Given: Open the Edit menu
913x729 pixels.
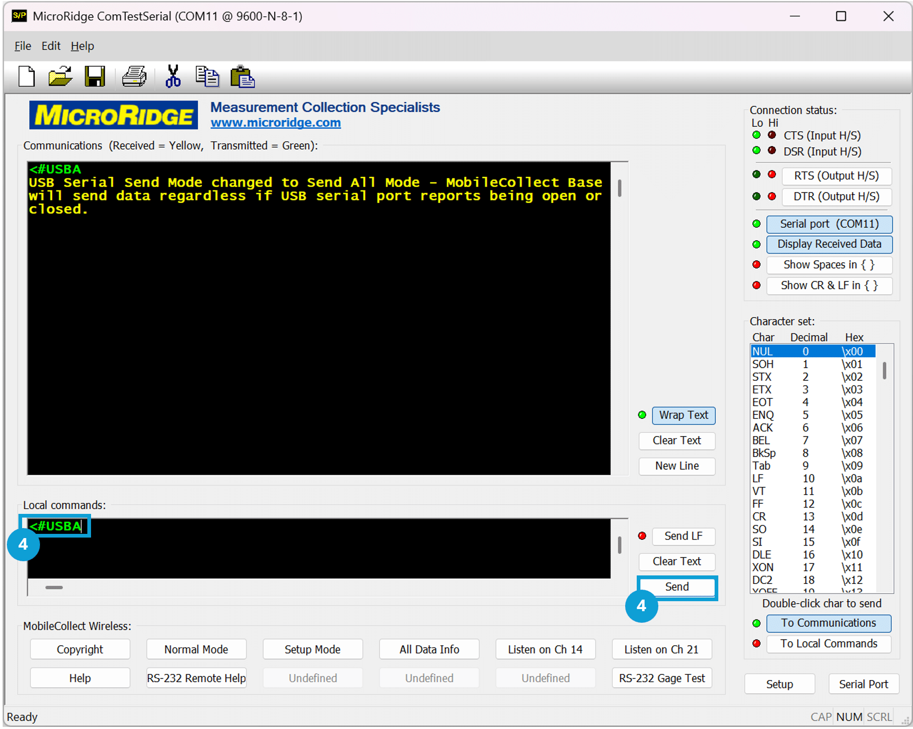Looking at the screenshot, I should coord(51,46).
